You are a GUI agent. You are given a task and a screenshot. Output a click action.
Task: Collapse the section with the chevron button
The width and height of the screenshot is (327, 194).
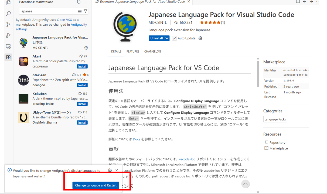[x=245, y=184]
